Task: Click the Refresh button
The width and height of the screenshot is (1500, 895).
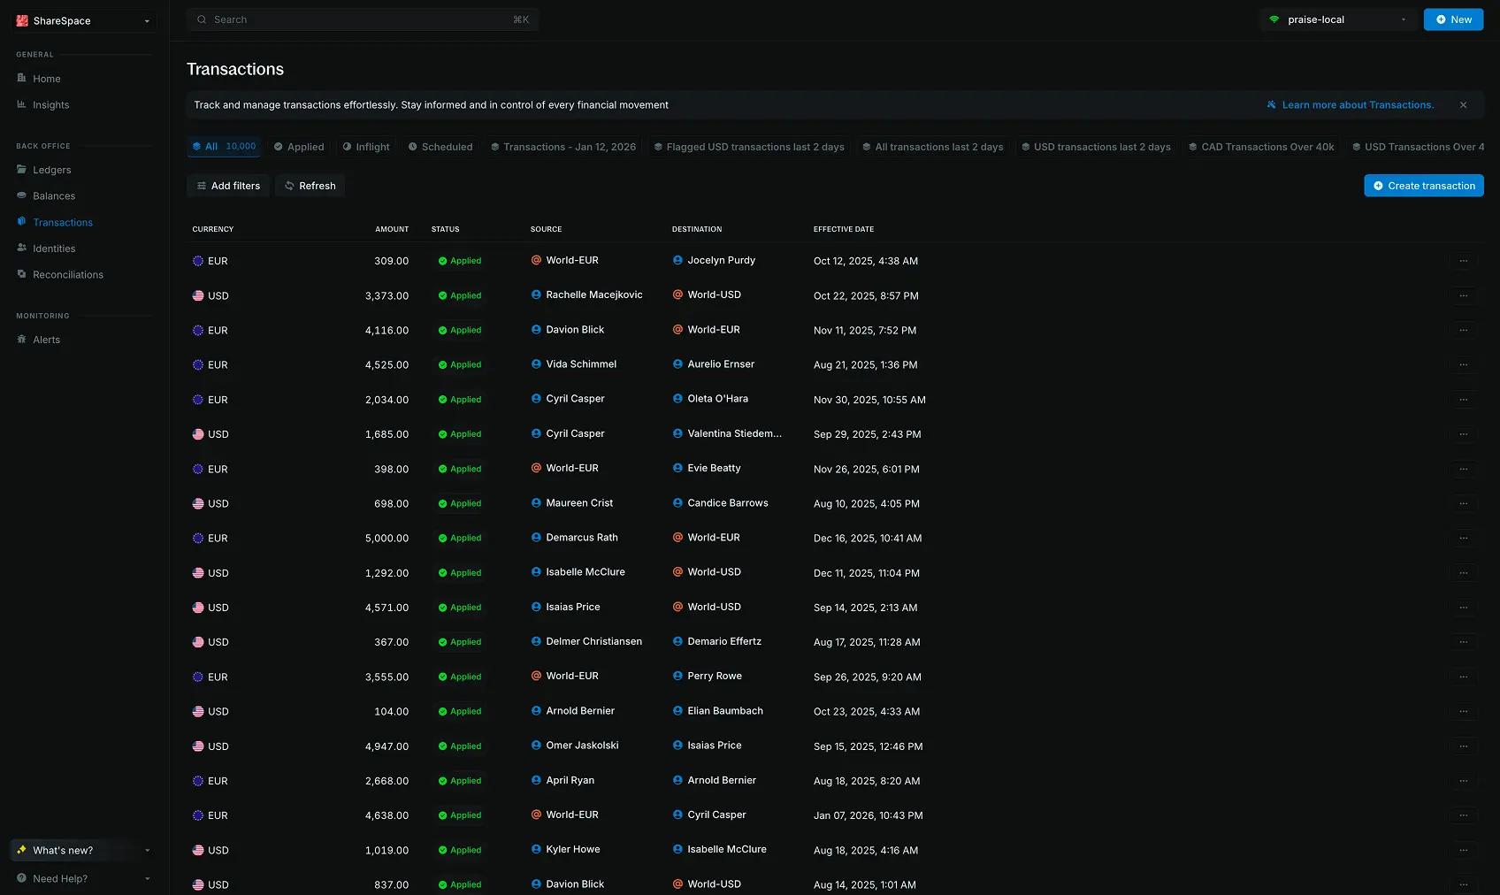Action: click(310, 186)
